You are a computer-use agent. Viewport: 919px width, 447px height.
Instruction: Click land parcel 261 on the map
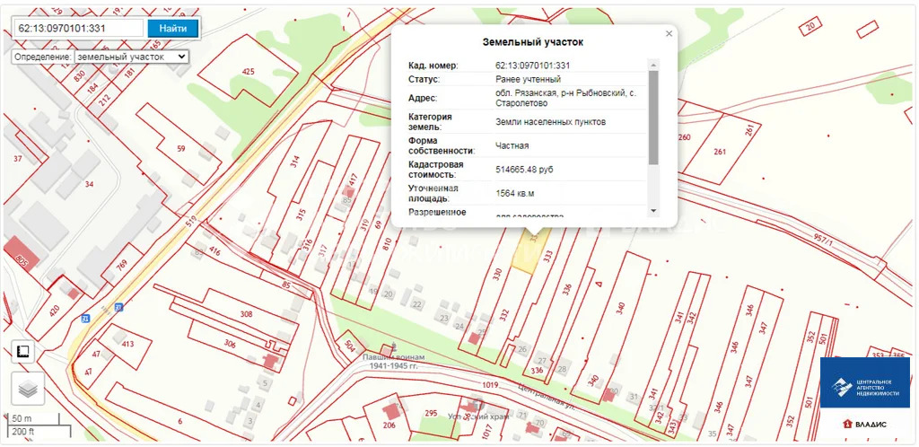(x=718, y=151)
